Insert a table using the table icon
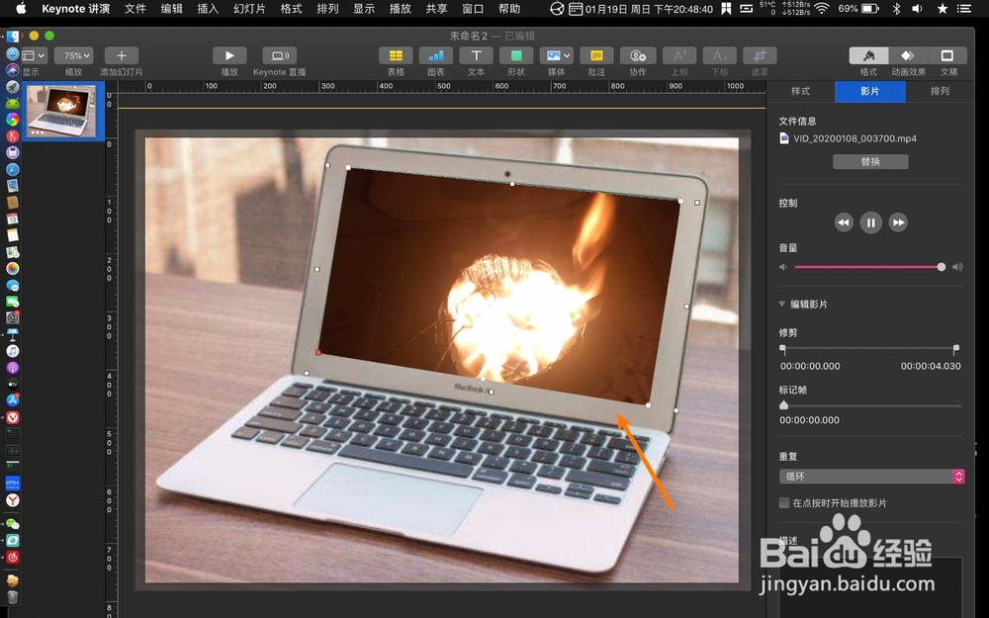Viewport: 989px width, 618px height. coord(396,55)
